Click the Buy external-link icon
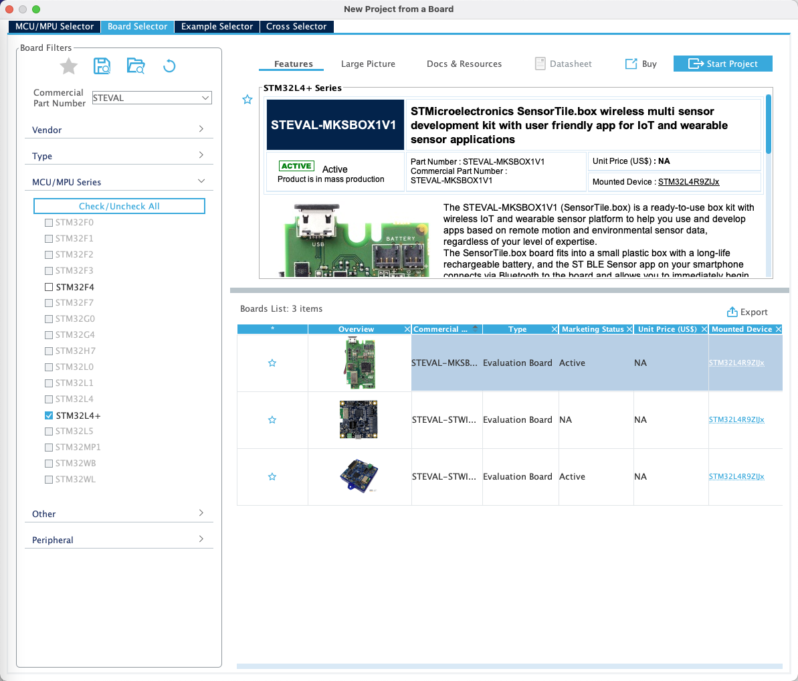The width and height of the screenshot is (798, 681). [x=631, y=64]
